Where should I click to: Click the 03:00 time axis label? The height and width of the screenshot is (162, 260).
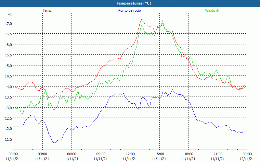(42, 154)
